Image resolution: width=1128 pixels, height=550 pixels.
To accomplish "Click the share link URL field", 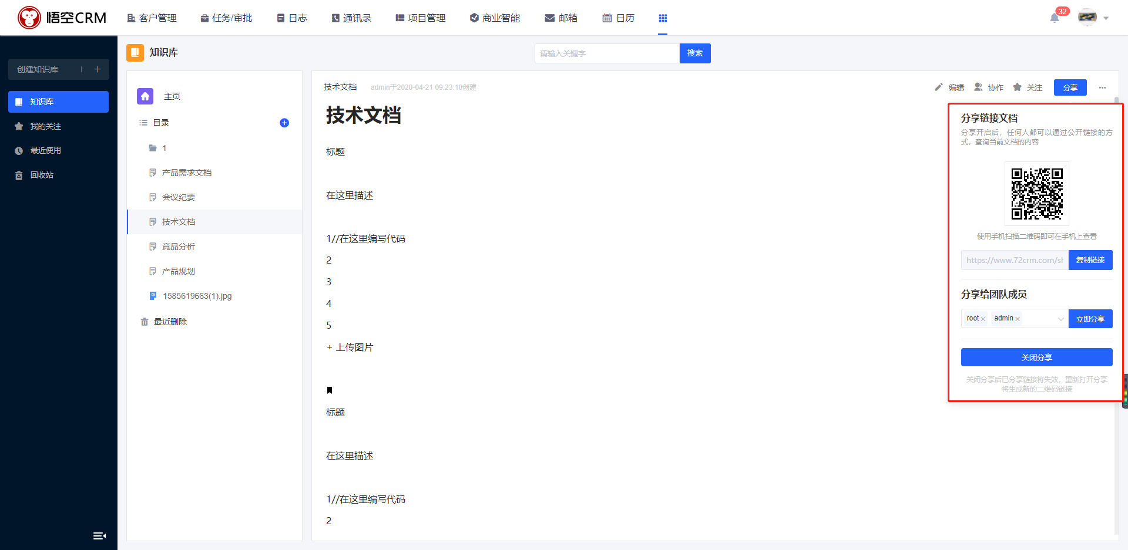I will (x=1015, y=260).
